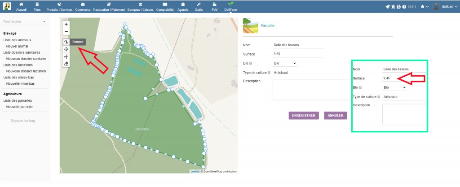460x187 pixels.
Task: Open the help question mark icon
Action: click(x=404, y=7)
